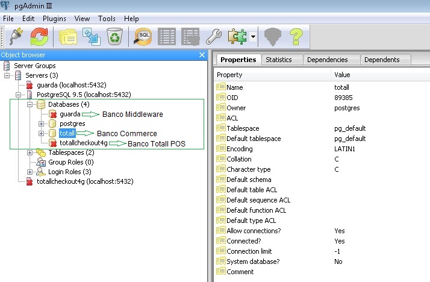
Task: Refresh the selected object
Action: [x=39, y=36]
